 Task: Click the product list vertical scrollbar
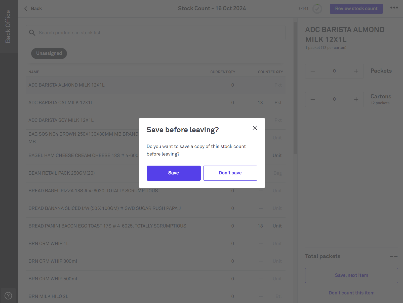295,88
